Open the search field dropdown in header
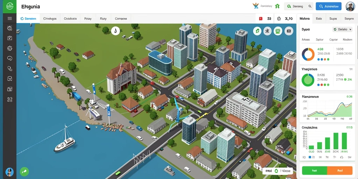 pyautogui.click(x=298, y=6)
